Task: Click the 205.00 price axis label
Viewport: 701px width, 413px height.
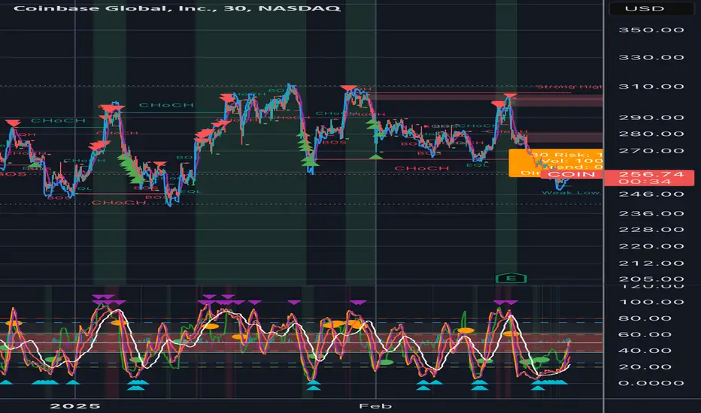Action: pos(651,279)
